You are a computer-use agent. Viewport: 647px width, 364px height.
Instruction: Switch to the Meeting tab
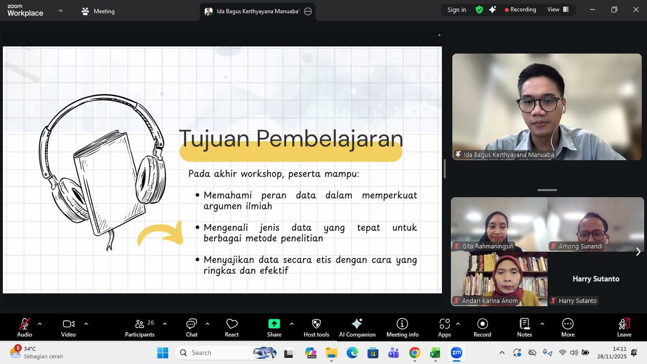[99, 11]
